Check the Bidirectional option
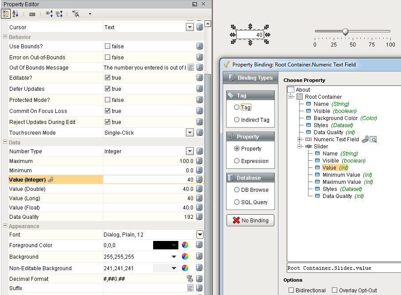401x295 pixels. pos(291,291)
